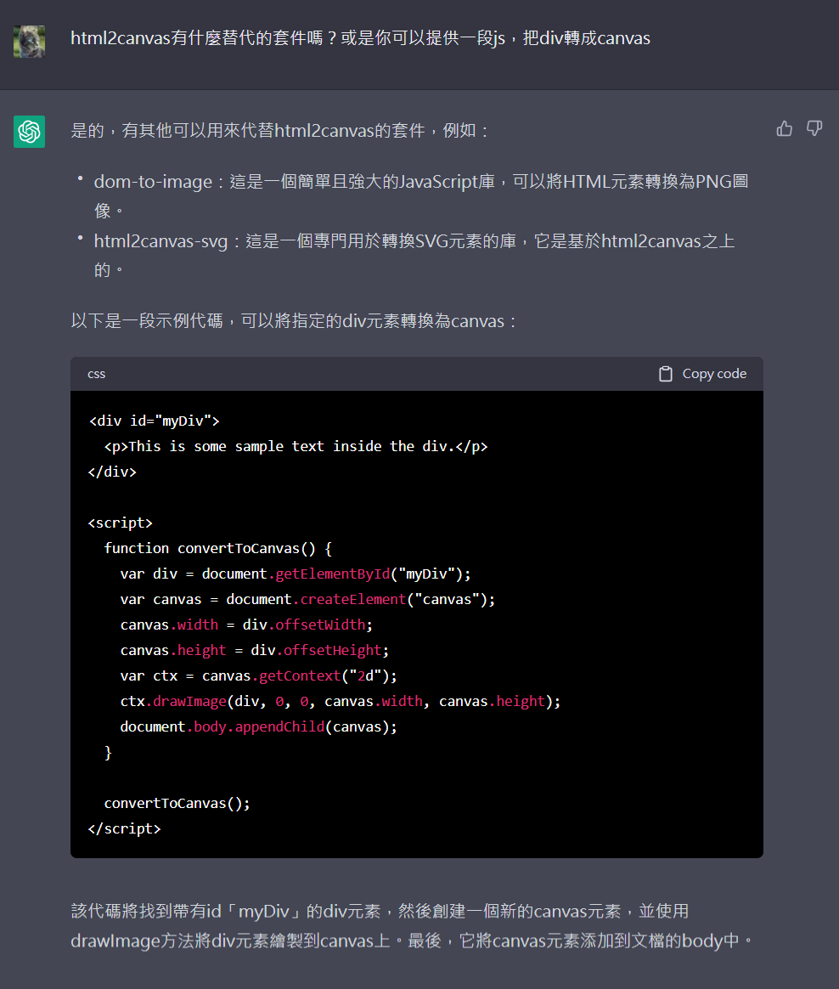Click the thumbs up icon
The width and height of the screenshot is (839, 989).
click(x=784, y=128)
